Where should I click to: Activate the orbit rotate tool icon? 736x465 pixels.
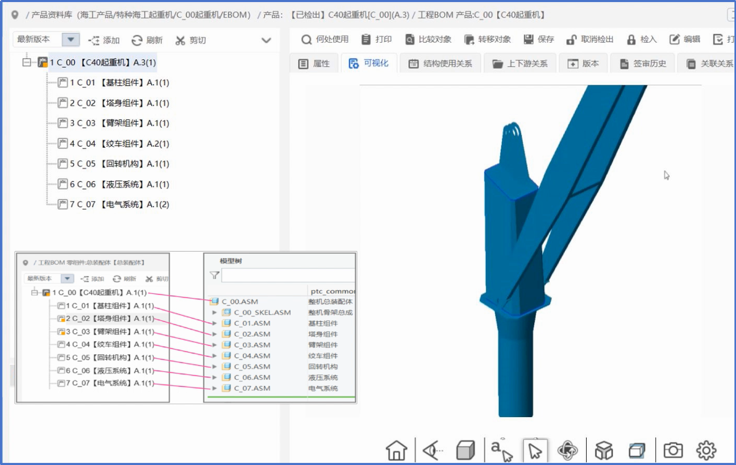tap(567, 450)
